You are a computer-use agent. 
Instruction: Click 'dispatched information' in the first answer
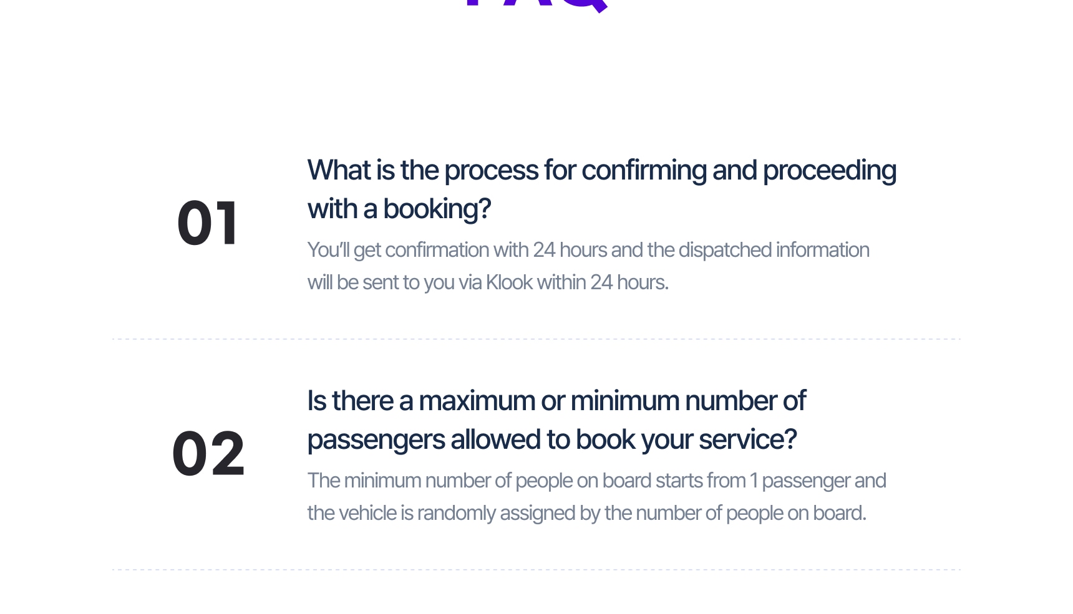(x=774, y=250)
